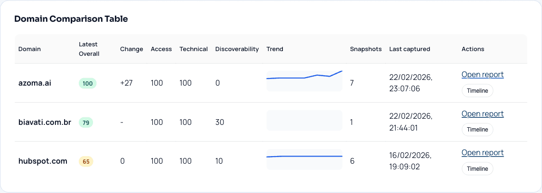The height and width of the screenshot is (193, 542).
Task: Select the hubspot.com domain name
Action: (43, 161)
